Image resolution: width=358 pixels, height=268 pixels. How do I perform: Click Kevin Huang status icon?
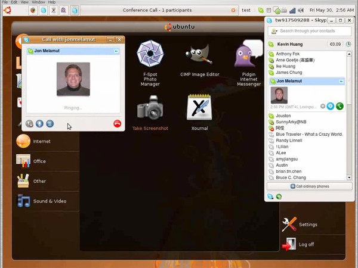(x=271, y=44)
